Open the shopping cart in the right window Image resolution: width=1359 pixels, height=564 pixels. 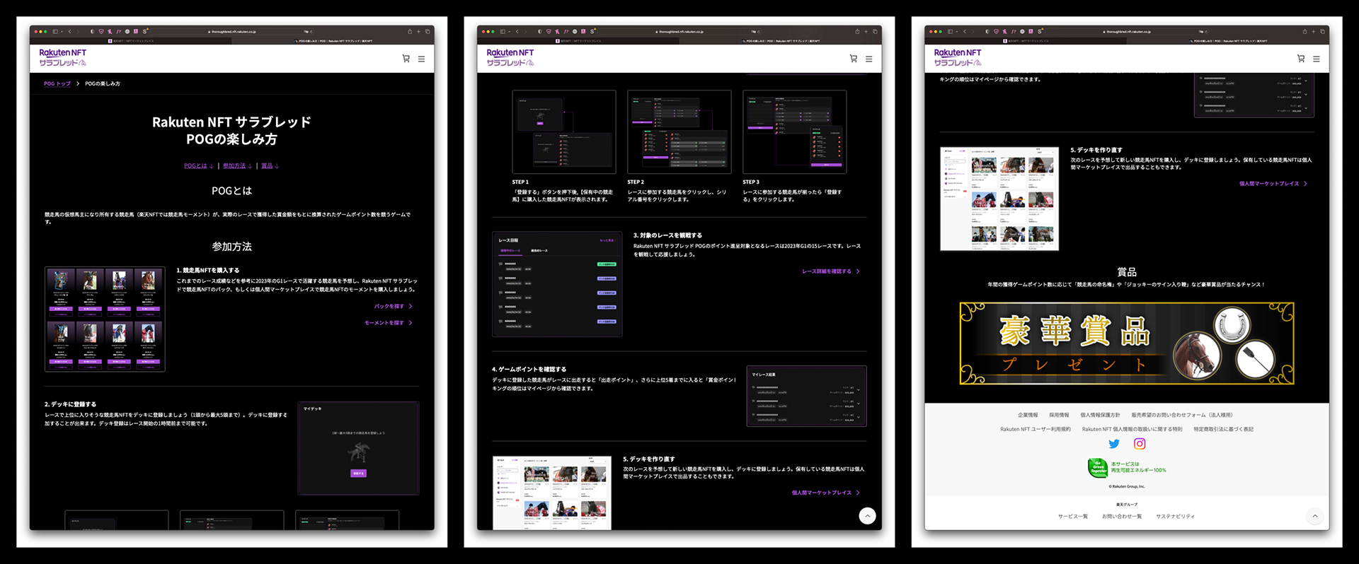coord(1301,59)
